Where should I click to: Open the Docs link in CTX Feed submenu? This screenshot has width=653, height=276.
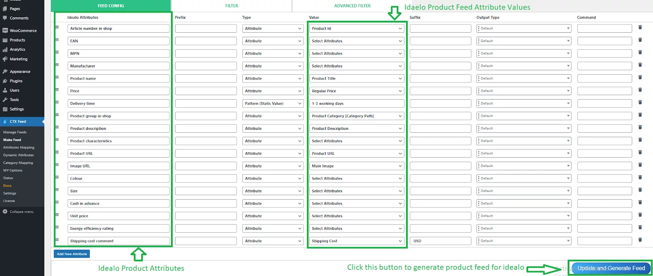(7, 186)
